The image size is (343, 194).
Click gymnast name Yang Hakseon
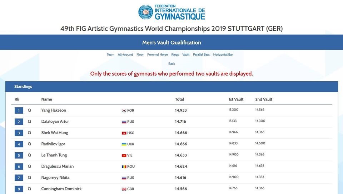[x=54, y=110]
